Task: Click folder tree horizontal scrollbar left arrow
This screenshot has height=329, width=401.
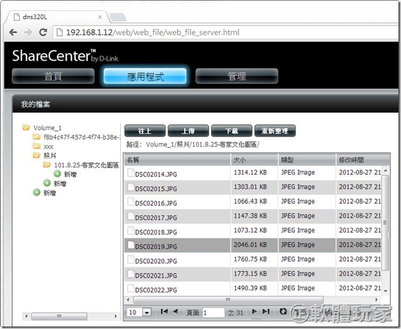Action: [x=27, y=316]
